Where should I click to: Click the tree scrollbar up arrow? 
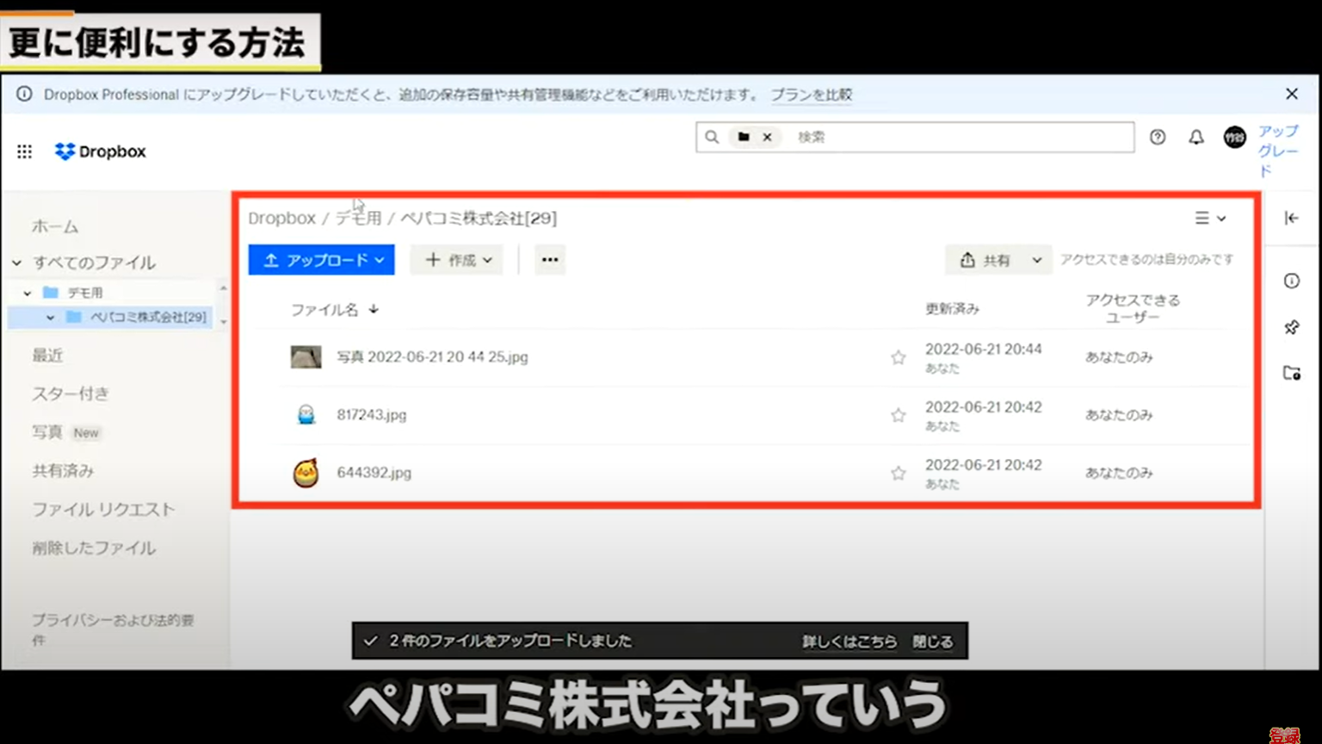[224, 288]
